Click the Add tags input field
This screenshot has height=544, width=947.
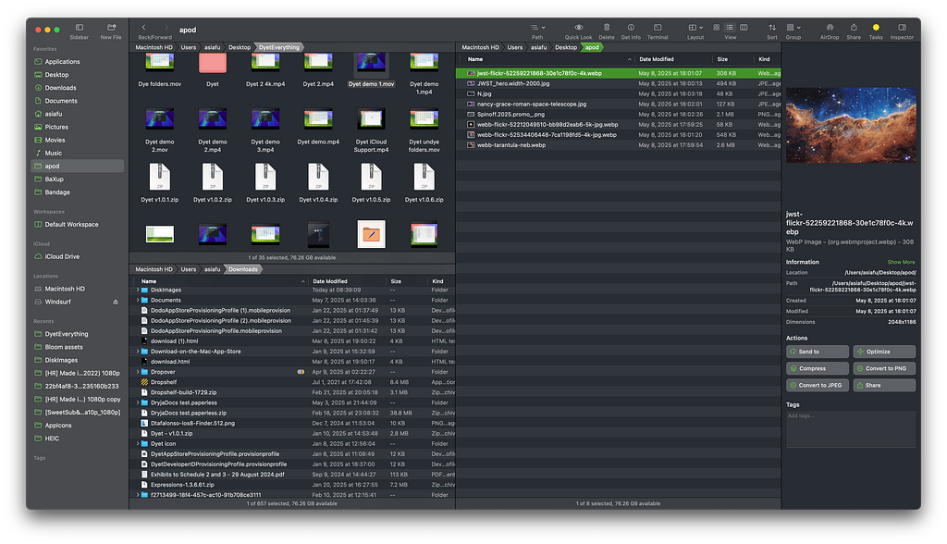(850, 429)
